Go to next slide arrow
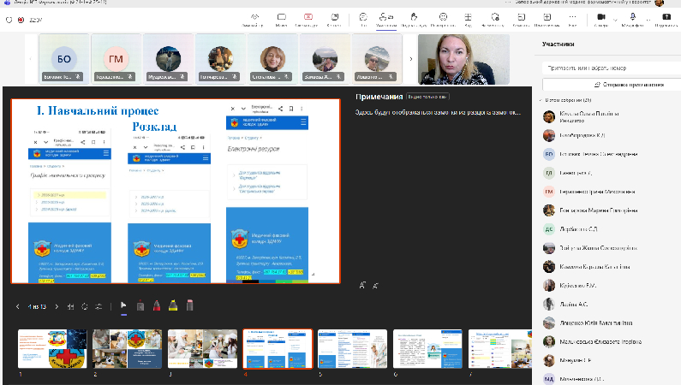681x385 pixels. (57, 306)
